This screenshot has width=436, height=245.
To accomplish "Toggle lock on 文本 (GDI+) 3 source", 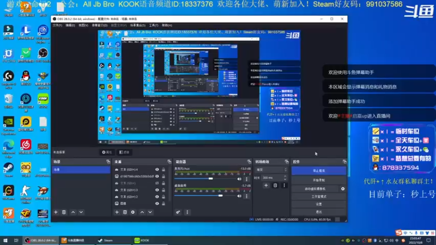I will point(163,190).
